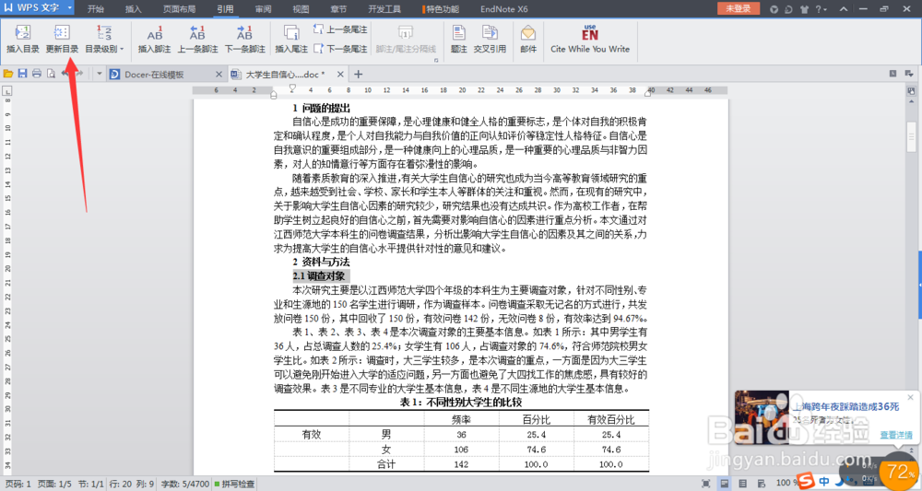Click the print preview icon
The width and height of the screenshot is (922, 491).
pos(51,74)
